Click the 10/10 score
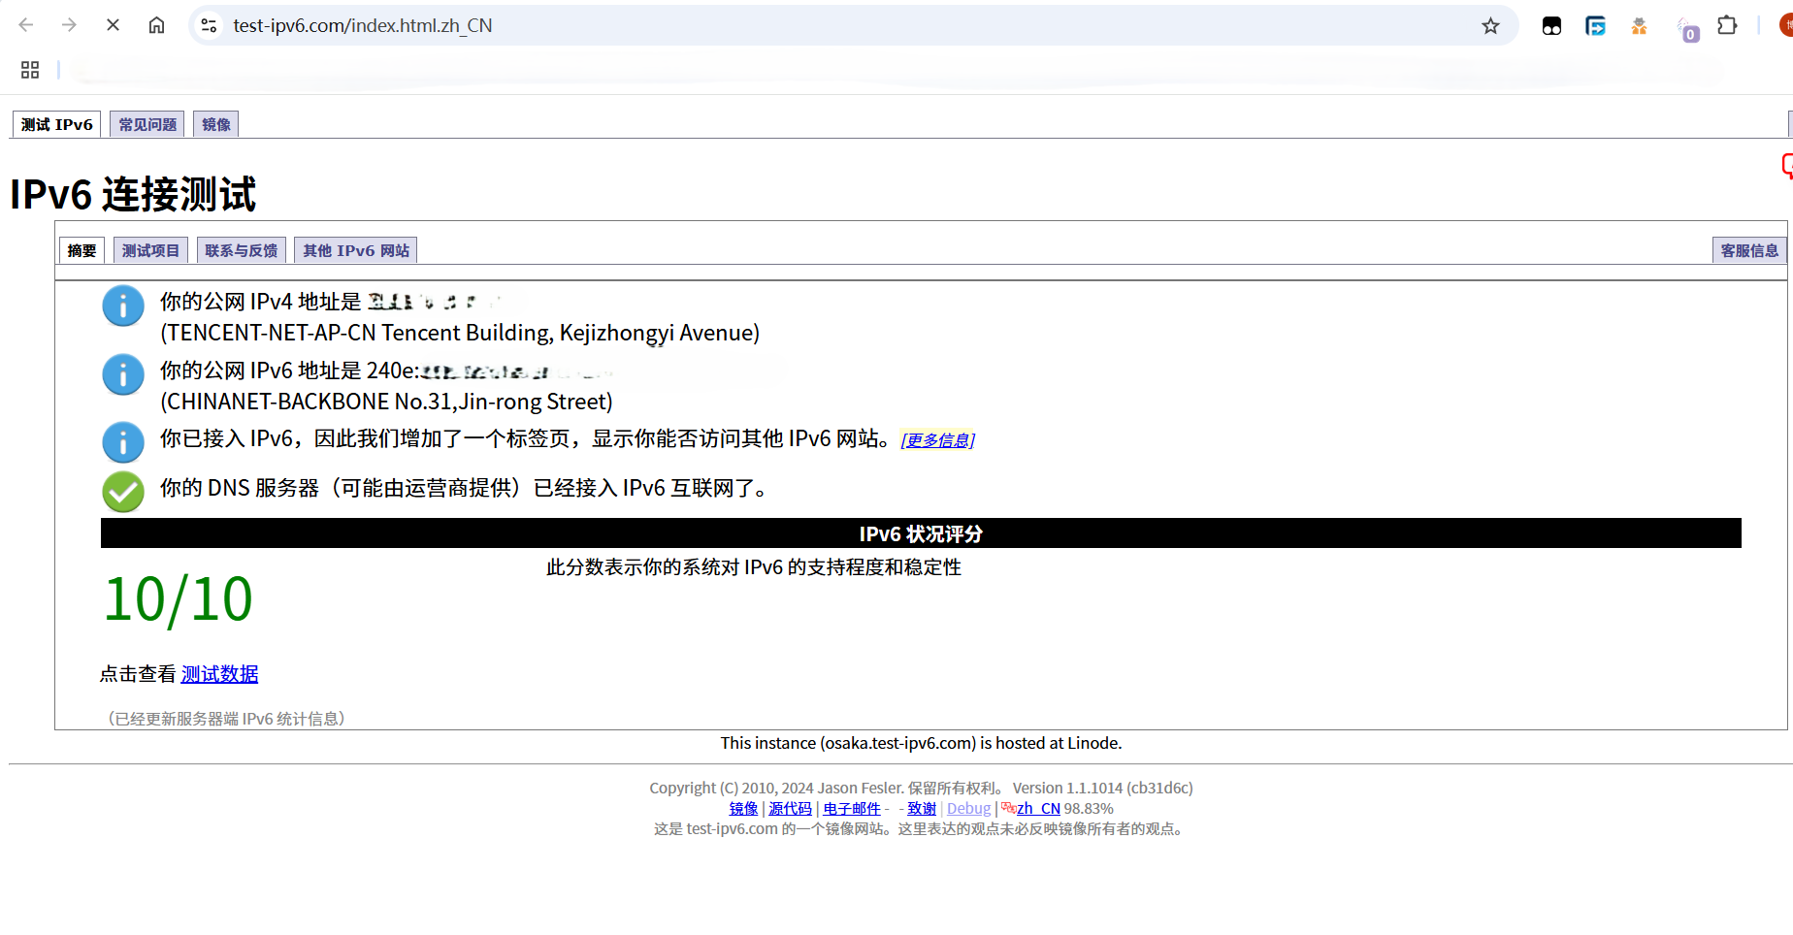 pos(179,599)
